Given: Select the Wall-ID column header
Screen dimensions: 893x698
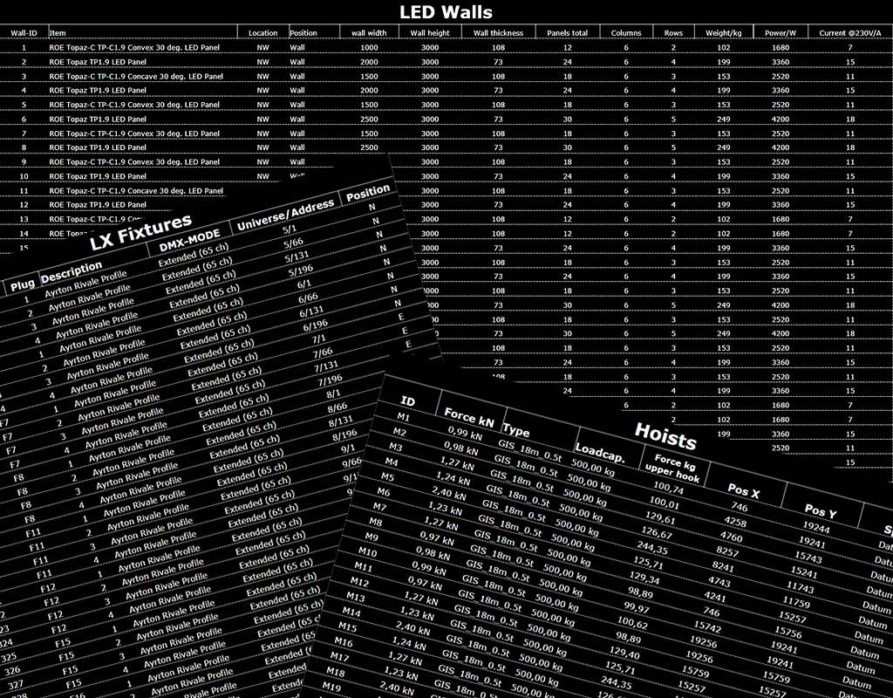Looking at the screenshot, I should click(24, 33).
